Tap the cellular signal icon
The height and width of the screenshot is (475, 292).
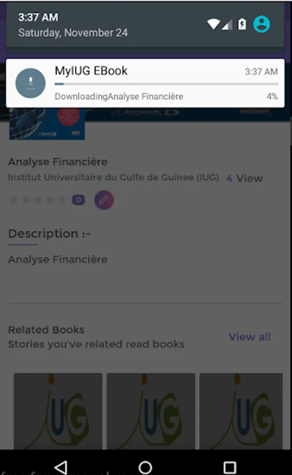[227, 25]
